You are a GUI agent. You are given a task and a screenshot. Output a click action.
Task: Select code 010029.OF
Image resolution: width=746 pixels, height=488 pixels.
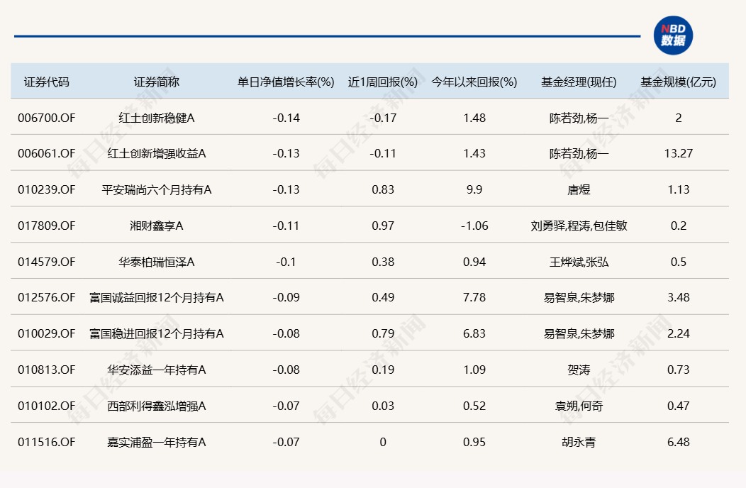[x=47, y=334]
